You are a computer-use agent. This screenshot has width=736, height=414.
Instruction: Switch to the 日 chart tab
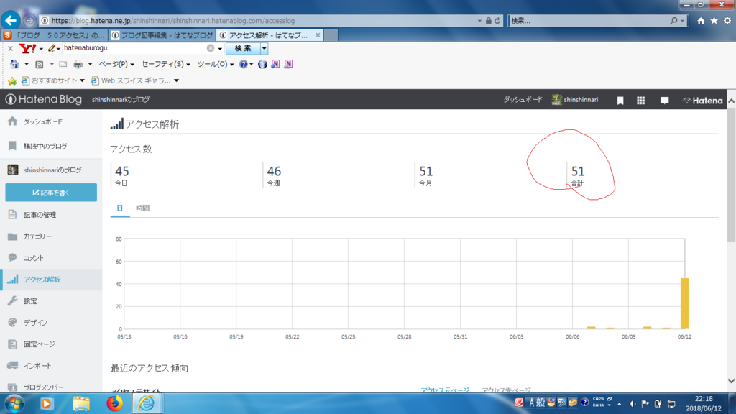click(120, 208)
